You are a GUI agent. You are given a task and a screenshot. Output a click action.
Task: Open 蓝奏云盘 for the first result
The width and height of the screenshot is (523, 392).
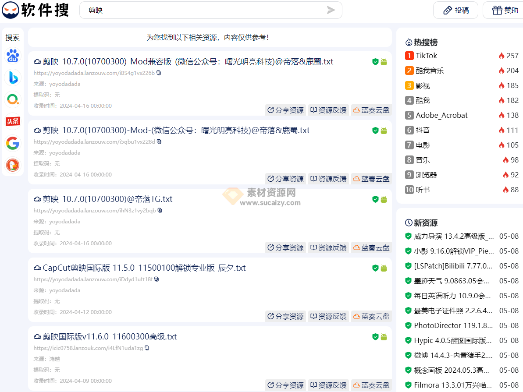coord(371,110)
